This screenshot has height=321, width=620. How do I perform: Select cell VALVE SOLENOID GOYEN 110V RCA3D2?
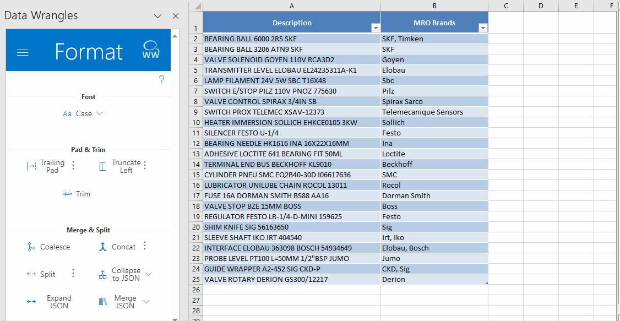point(292,59)
